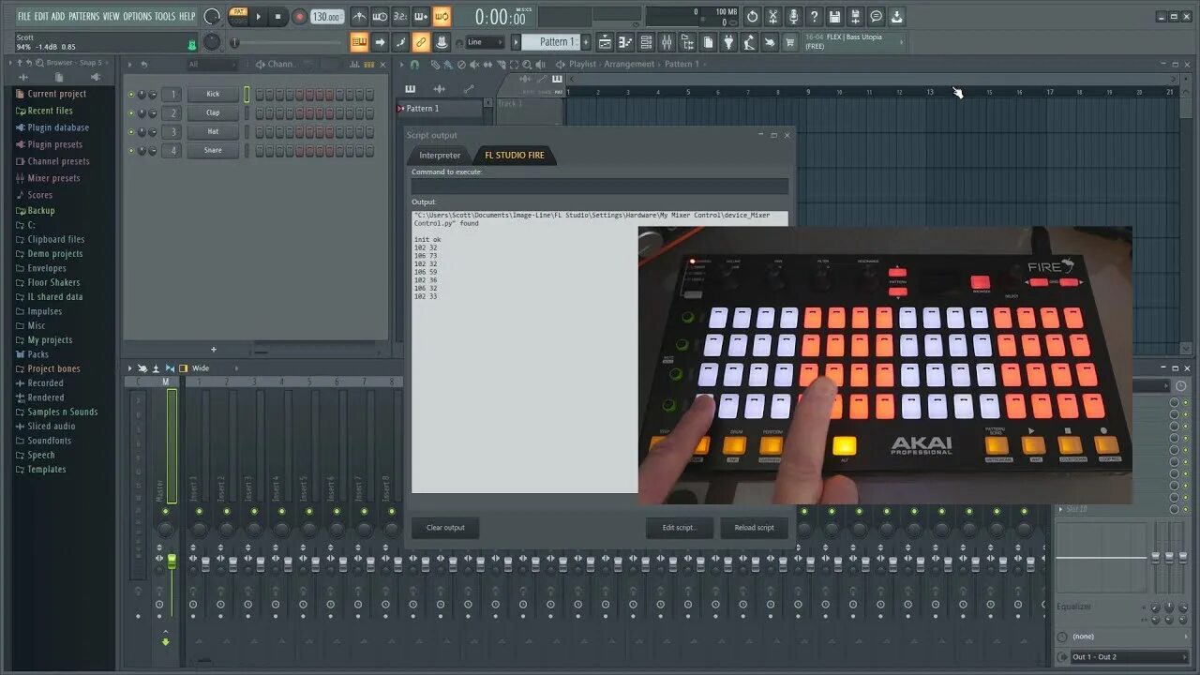Open the OPTIONS menu
1200x675 pixels.
[x=137, y=16]
